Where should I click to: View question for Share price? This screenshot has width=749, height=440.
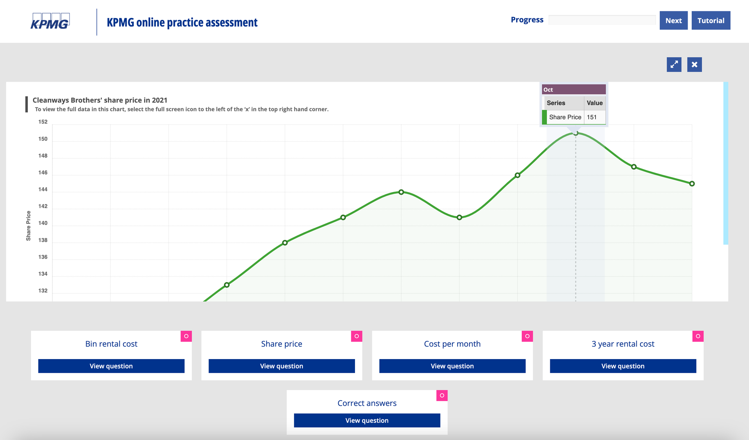point(281,366)
